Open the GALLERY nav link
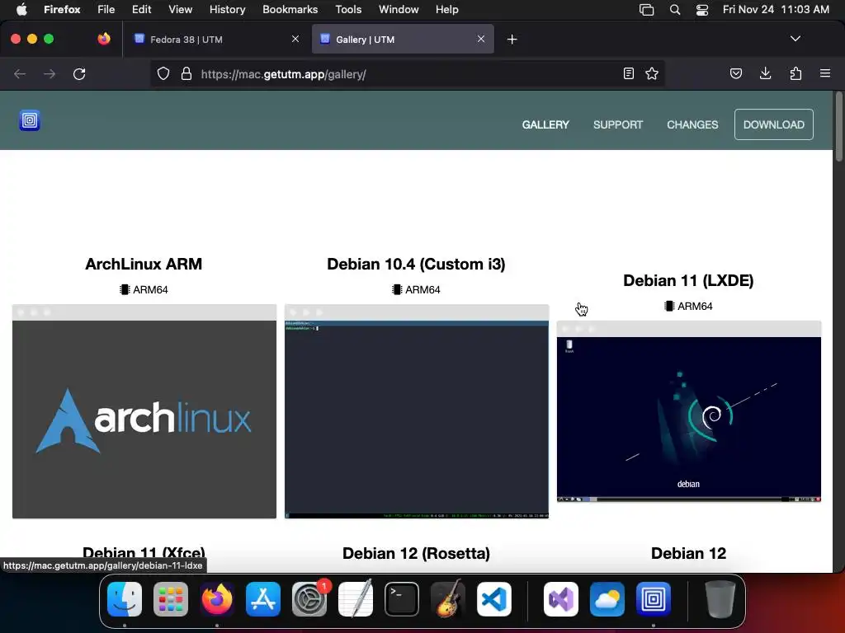 click(x=545, y=125)
